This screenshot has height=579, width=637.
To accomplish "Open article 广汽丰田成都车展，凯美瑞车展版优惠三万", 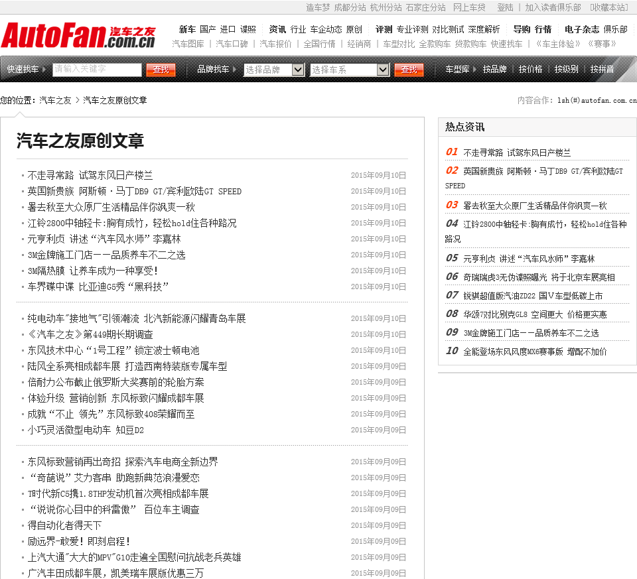I will click(115, 573).
